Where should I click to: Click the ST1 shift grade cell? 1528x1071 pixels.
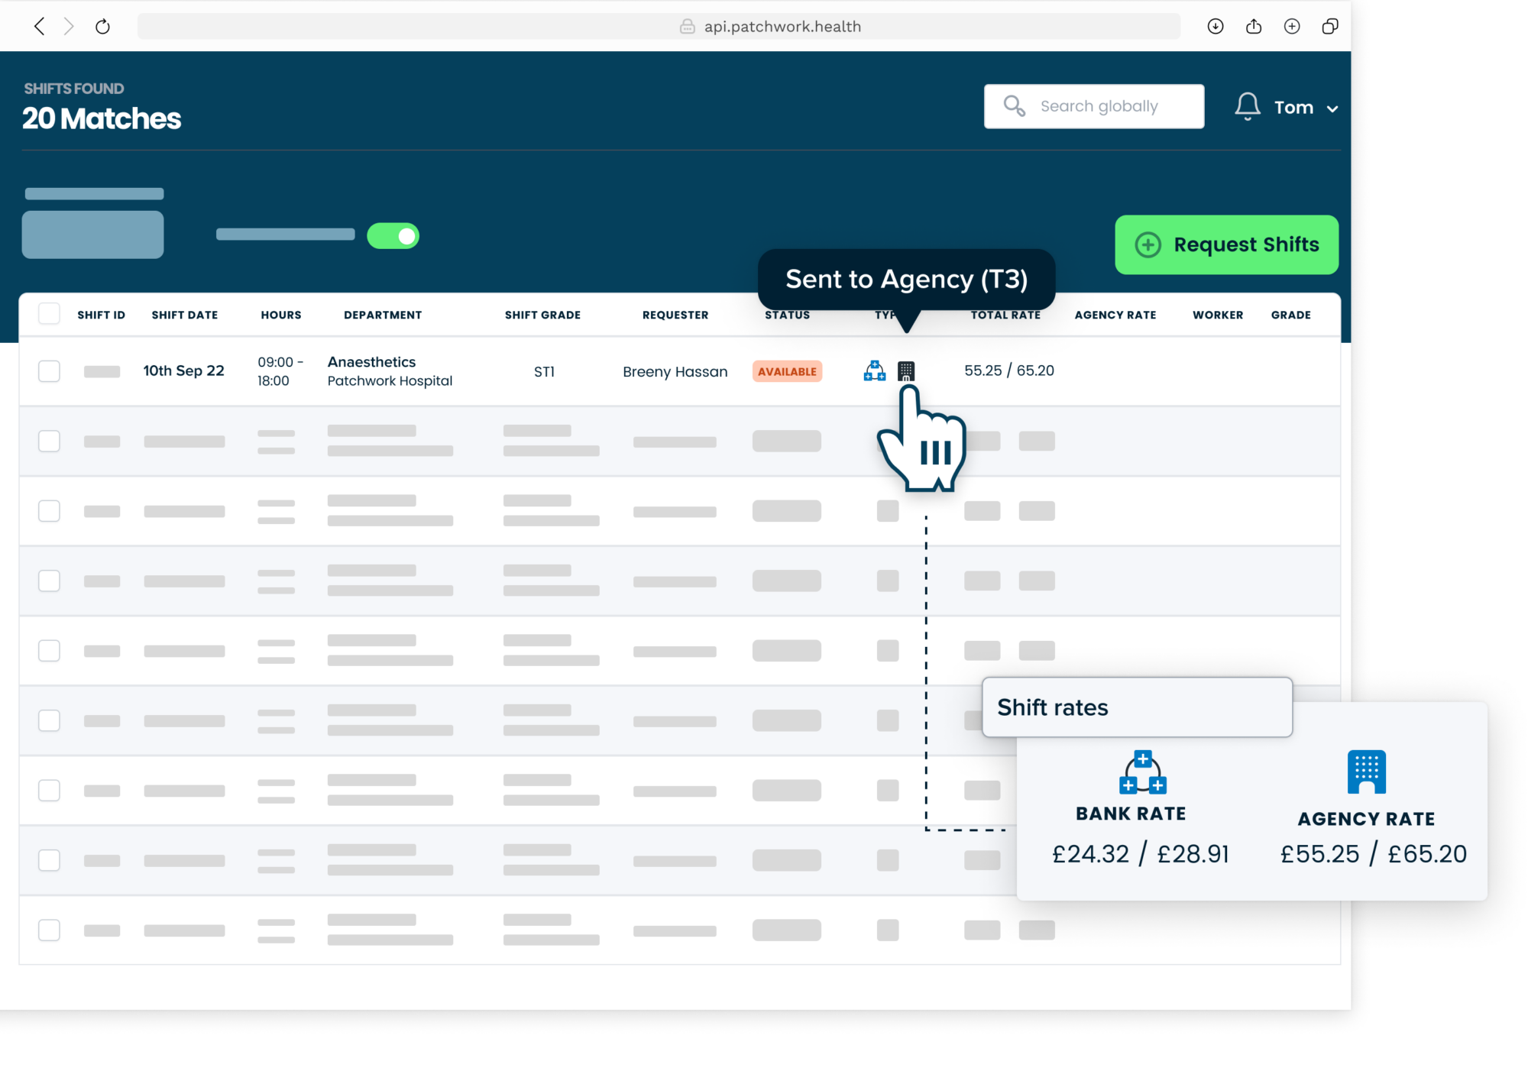(544, 371)
